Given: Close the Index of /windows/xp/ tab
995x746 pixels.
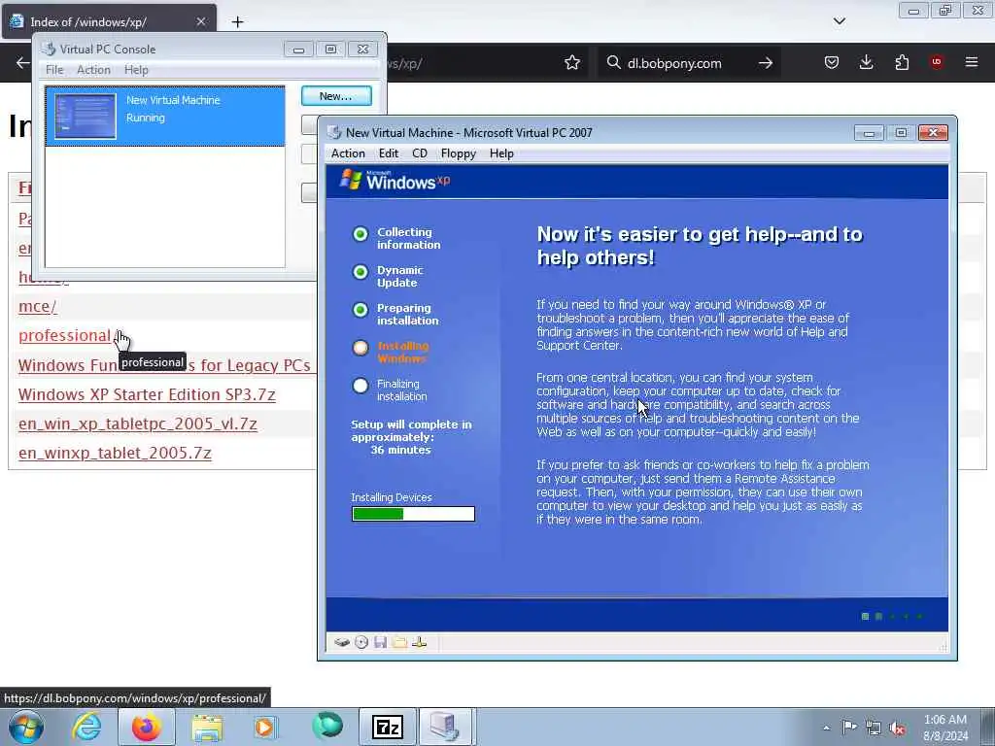Looking at the screenshot, I should tap(200, 21).
